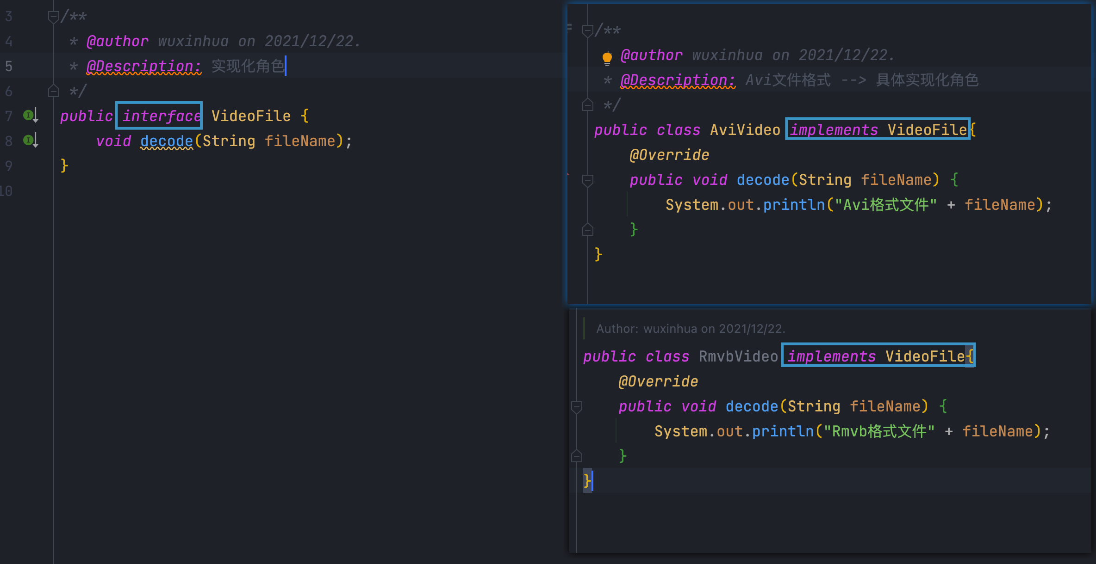Viewport: 1096px width, 564px height.
Task: Click closing fold marker of RmvbVideo decode method
Action: 576,456
